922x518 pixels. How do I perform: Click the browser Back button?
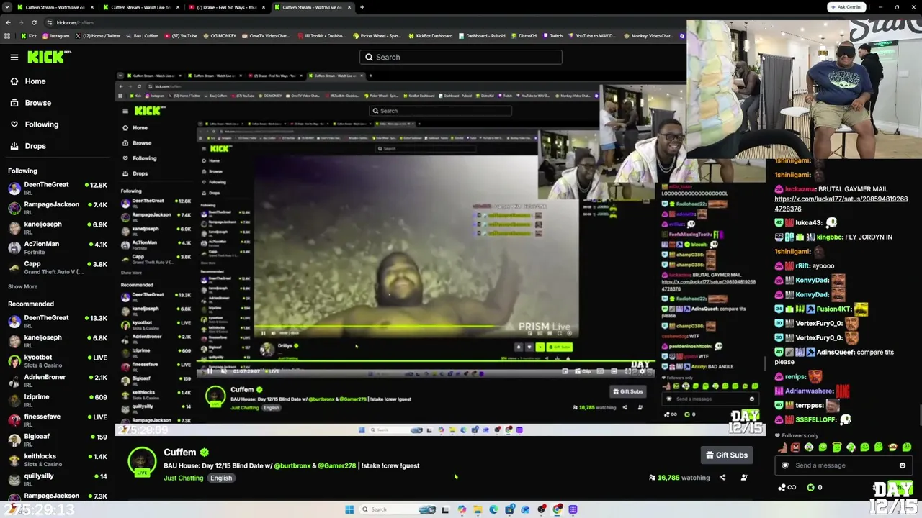click(x=8, y=22)
